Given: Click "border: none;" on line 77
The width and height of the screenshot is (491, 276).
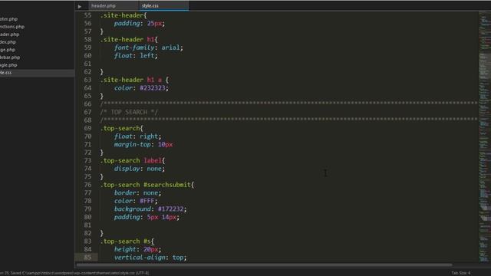Looking at the screenshot, I should (137, 192).
